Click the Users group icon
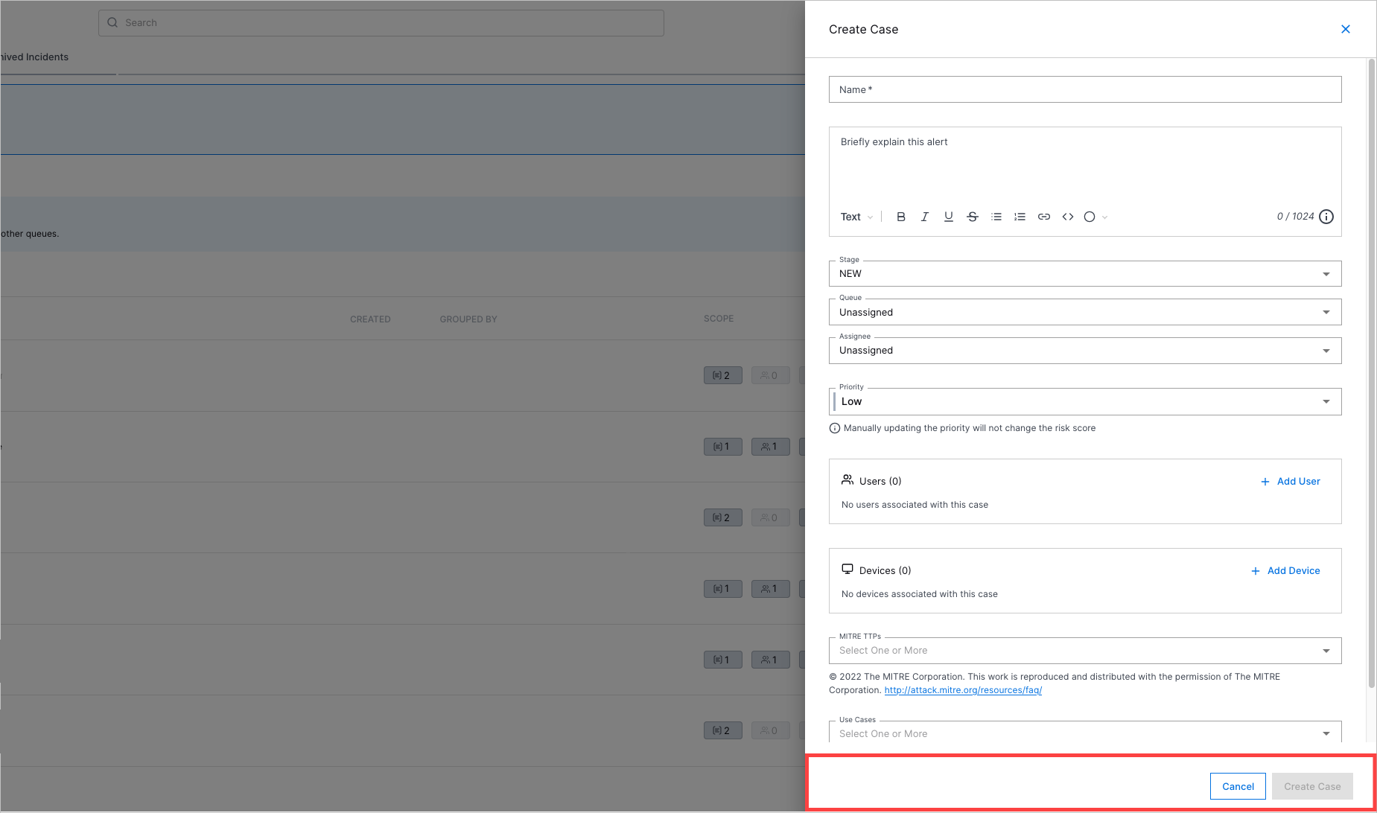Viewport: 1377px width, 813px height. tap(847, 480)
